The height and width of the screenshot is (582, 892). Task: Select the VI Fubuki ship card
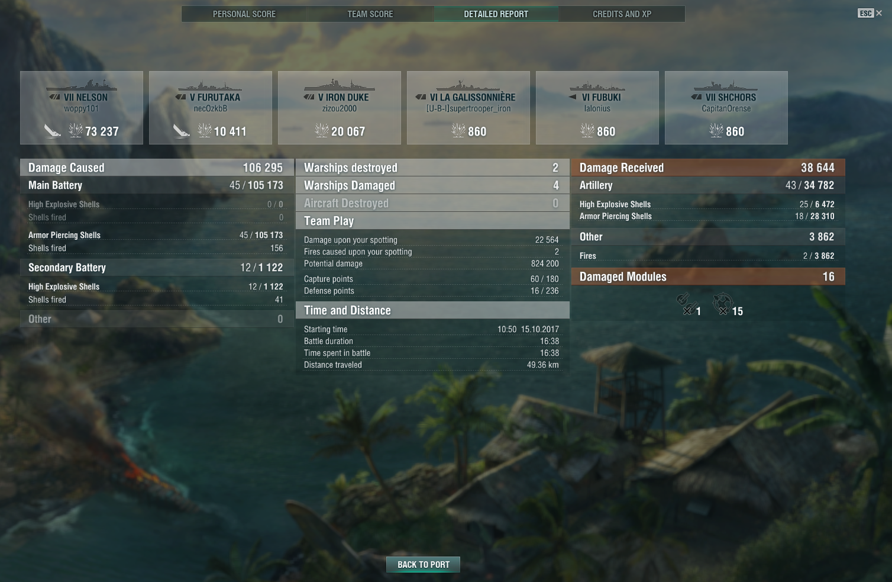click(597, 108)
